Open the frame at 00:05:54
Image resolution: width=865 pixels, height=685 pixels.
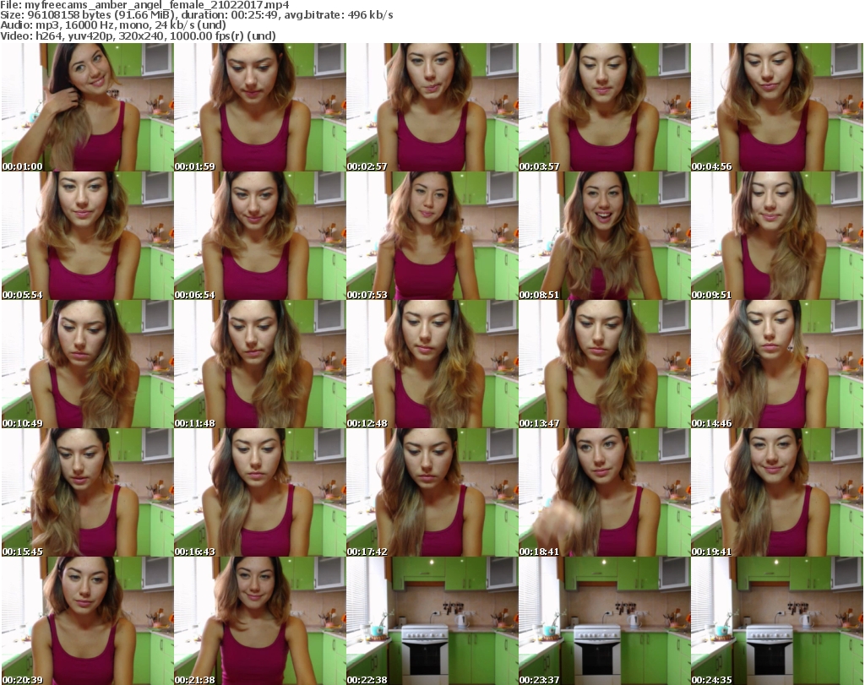[x=87, y=236]
